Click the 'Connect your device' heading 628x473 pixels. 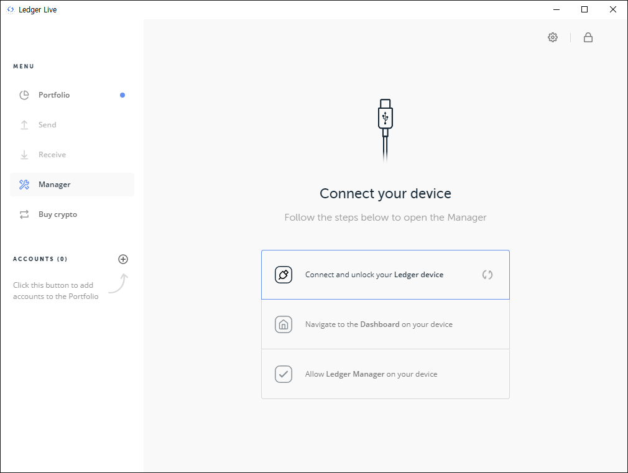(x=386, y=193)
